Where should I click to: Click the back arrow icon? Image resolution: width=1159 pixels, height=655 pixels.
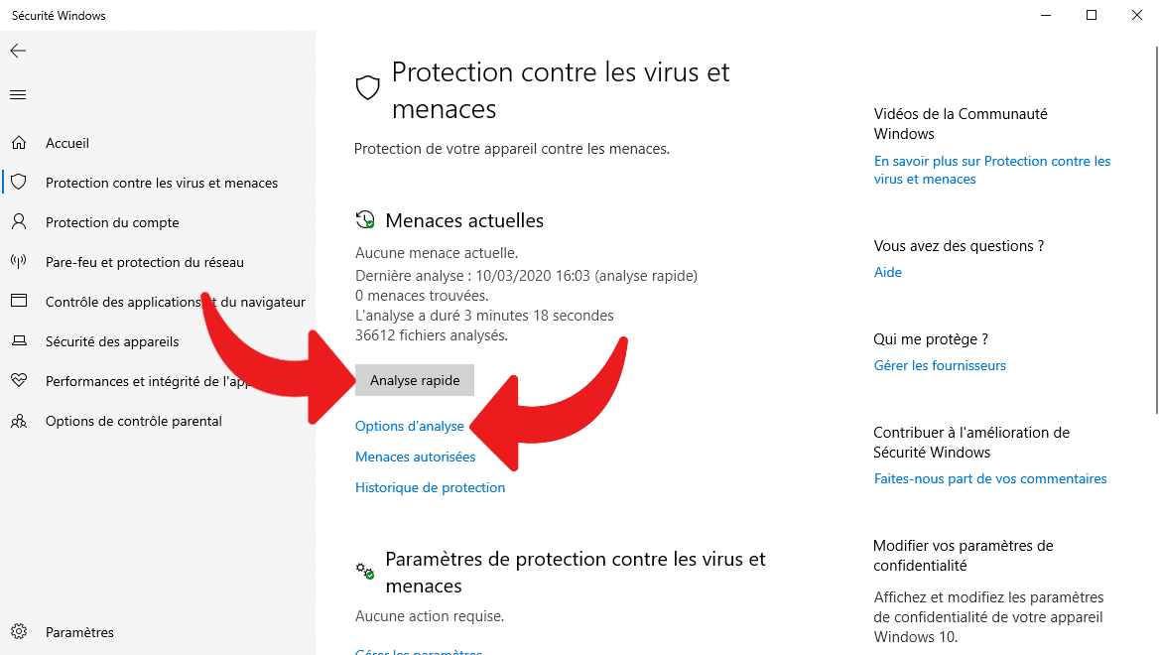click(18, 51)
